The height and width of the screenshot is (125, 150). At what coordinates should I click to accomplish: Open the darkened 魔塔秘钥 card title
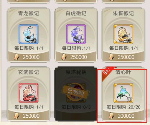tap(76, 72)
